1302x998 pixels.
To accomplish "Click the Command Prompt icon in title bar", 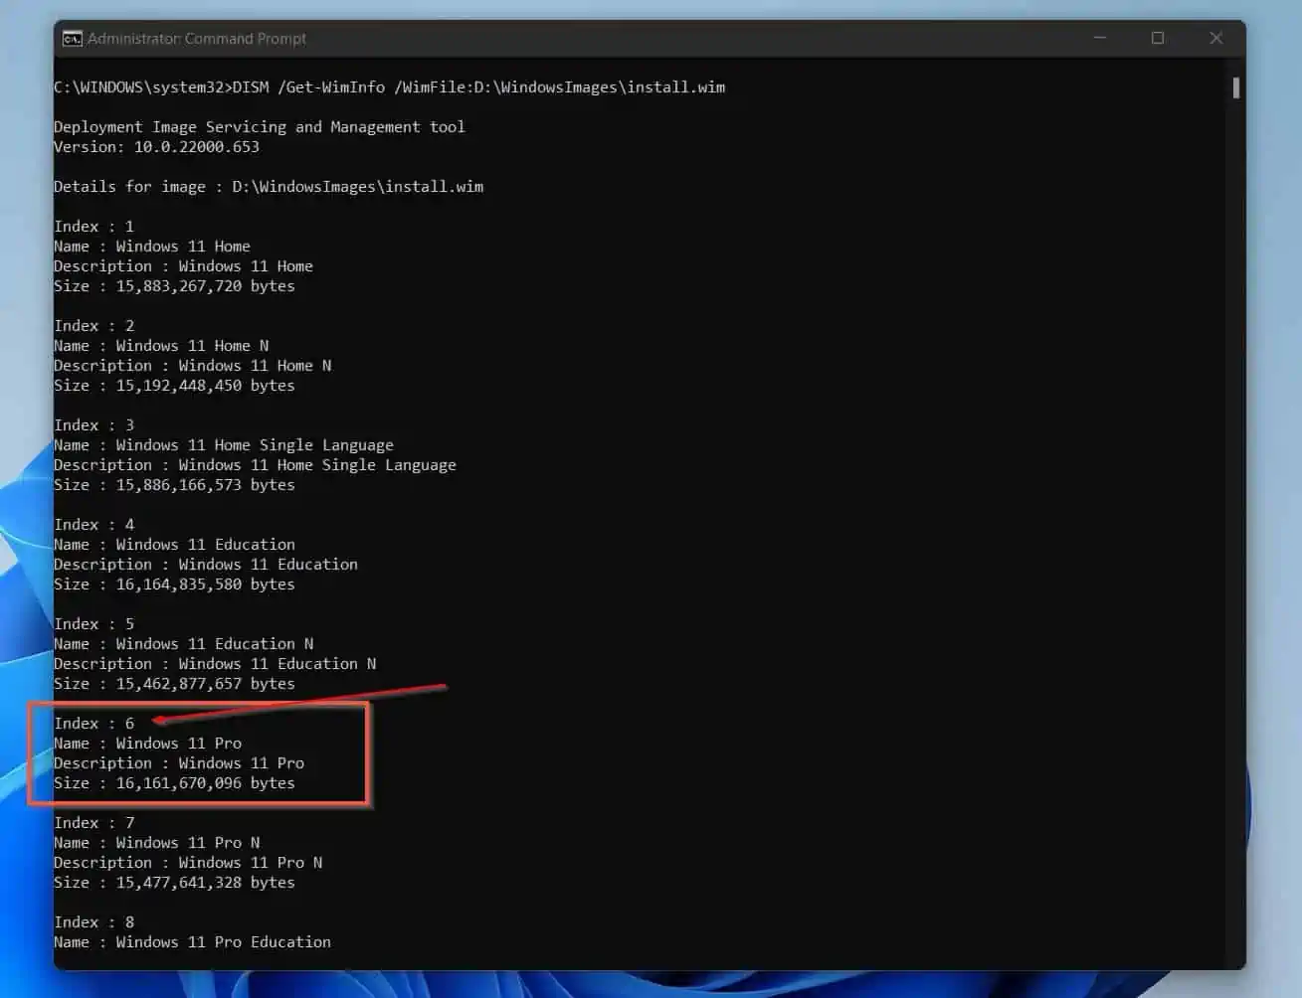I will tap(72, 39).
